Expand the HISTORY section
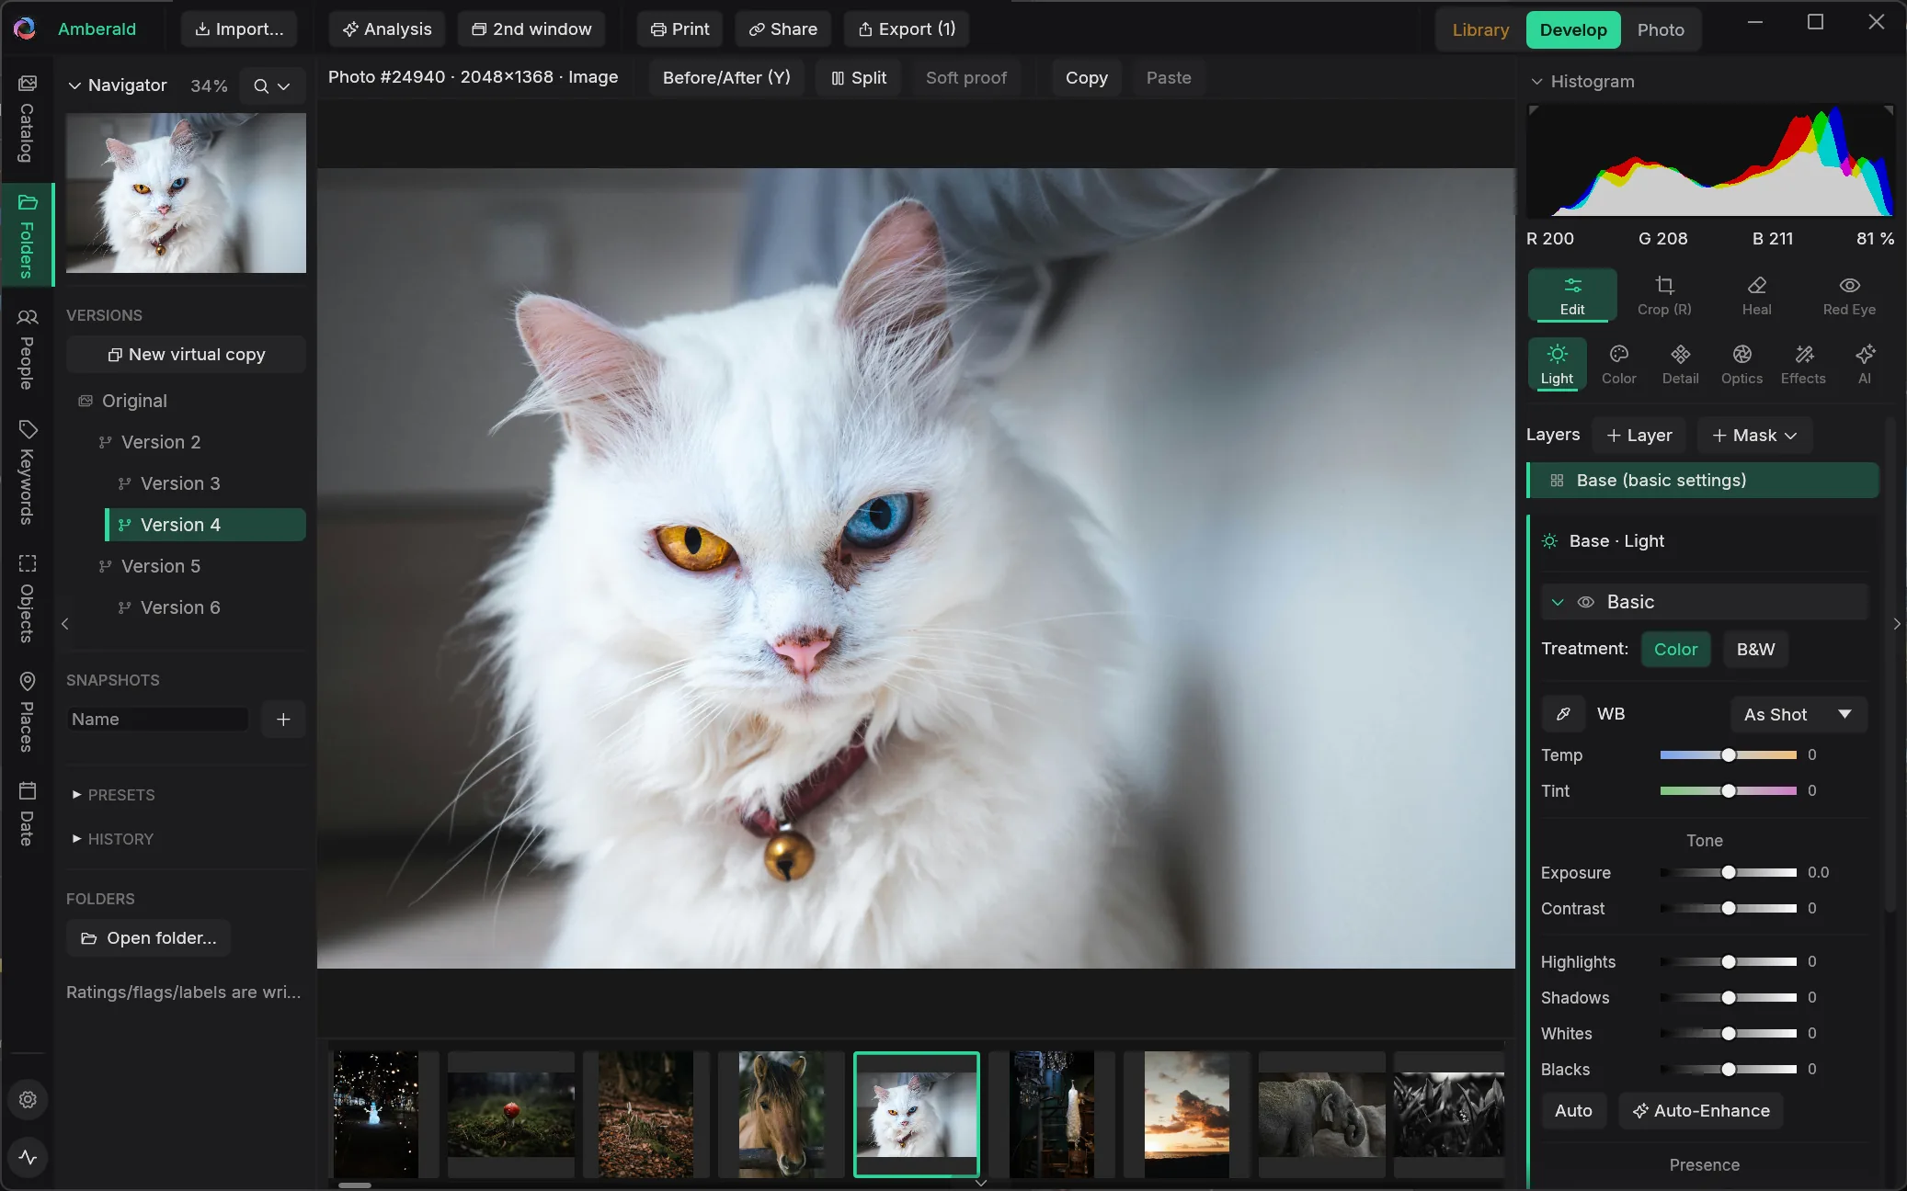 113,838
